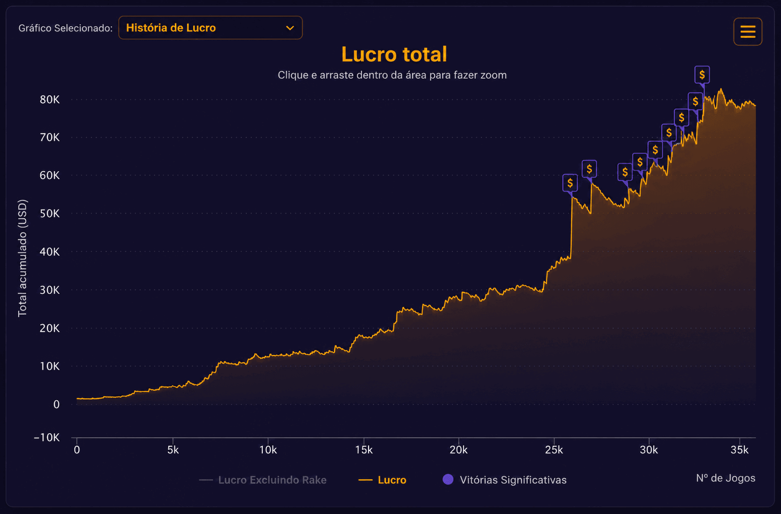The height and width of the screenshot is (514, 781).
Task: Click the dollar marker near 31k games
Action: click(x=669, y=133)
